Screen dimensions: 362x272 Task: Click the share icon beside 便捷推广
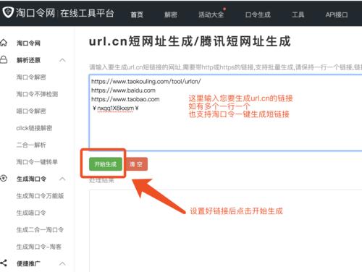click(x=4, y=263)
